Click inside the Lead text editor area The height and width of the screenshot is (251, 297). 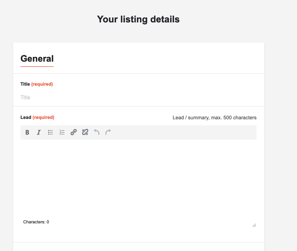click(138, 176)
